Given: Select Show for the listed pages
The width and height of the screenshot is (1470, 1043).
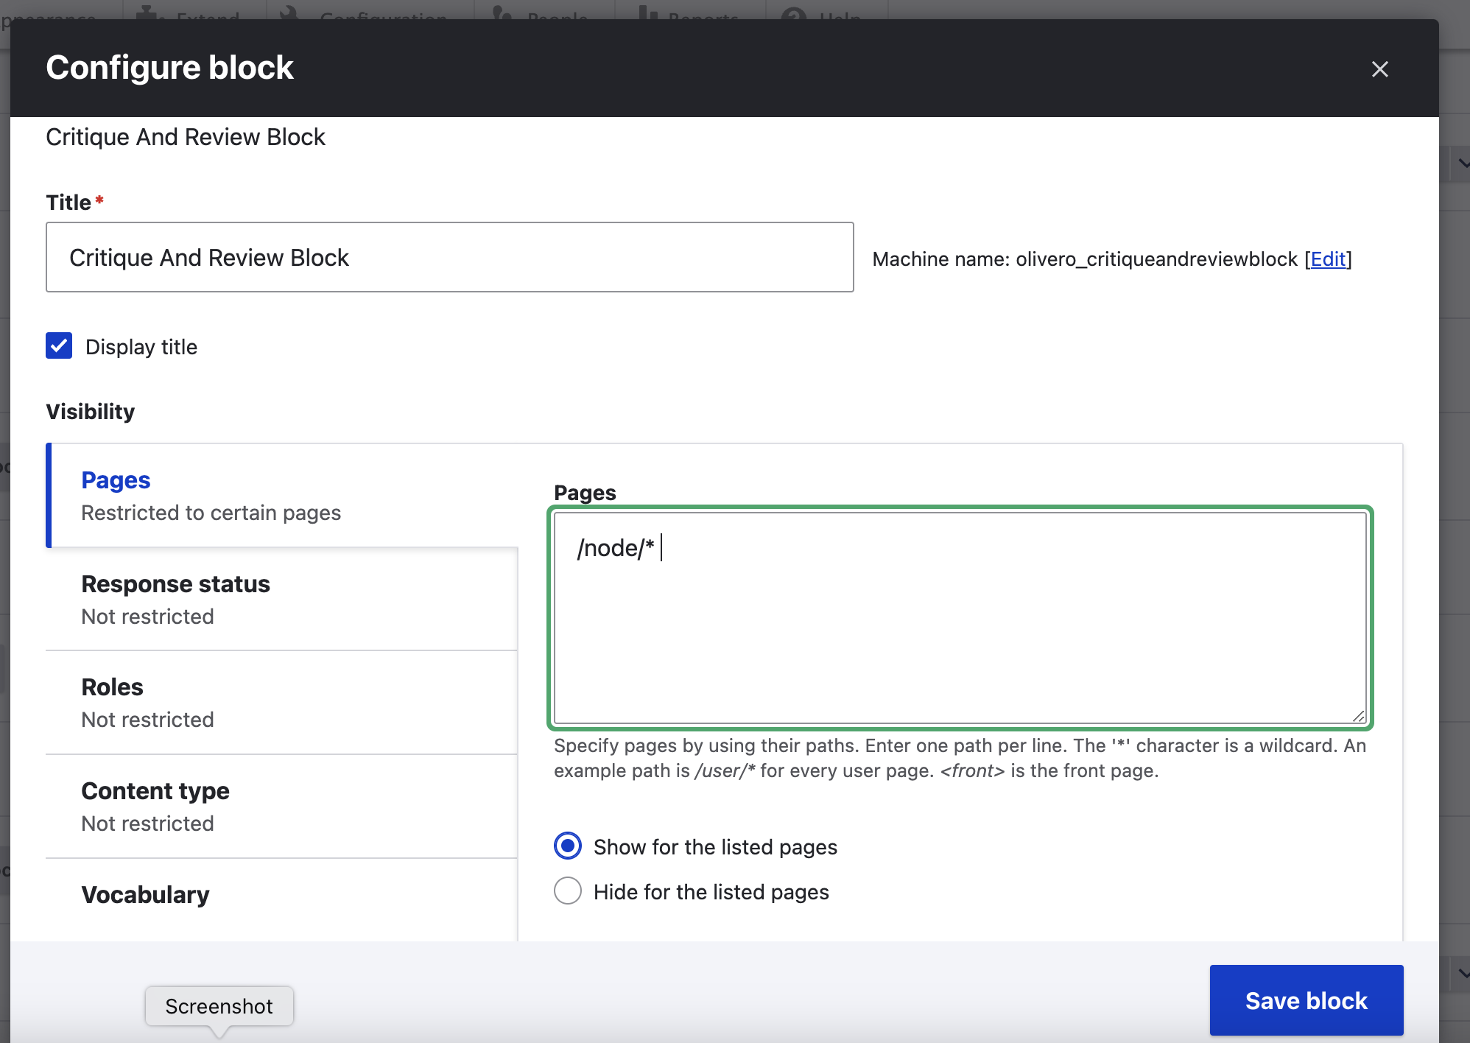Looking at the screenshot, I should tap(568, 846).
